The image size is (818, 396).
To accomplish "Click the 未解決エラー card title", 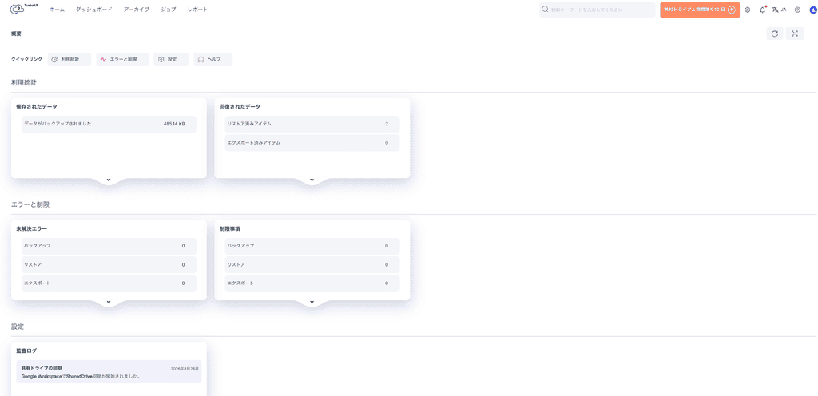I will pyautogui.click(x=32, y=229).
